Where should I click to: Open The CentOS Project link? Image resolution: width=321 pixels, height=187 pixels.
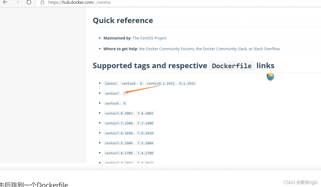pos(150,38)
